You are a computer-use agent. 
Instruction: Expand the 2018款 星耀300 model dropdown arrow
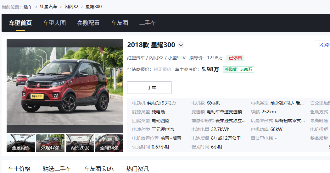pos(181,45)
